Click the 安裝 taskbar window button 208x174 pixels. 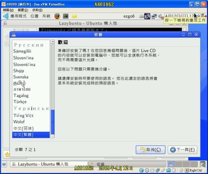coord(127,164)
